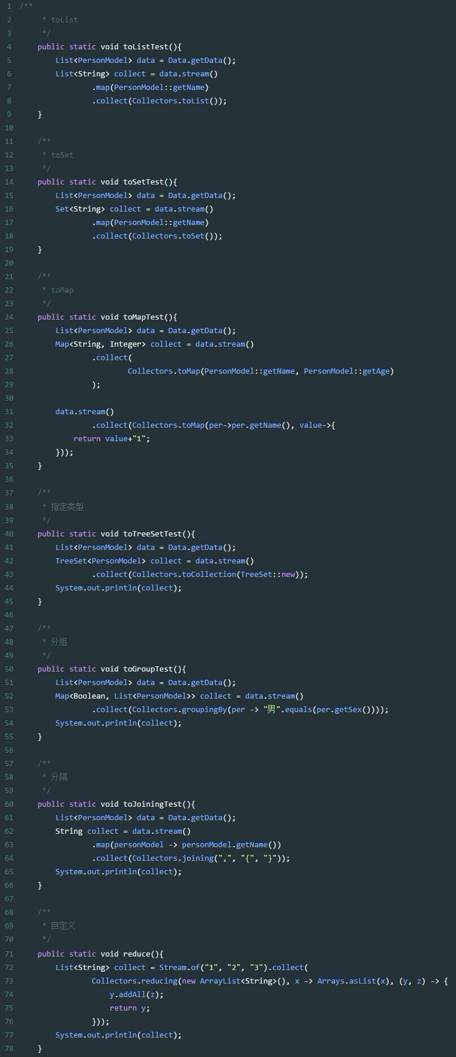Click the toMapTest method name
This screenshot has height=1057, width=456.
coord(144,317)
